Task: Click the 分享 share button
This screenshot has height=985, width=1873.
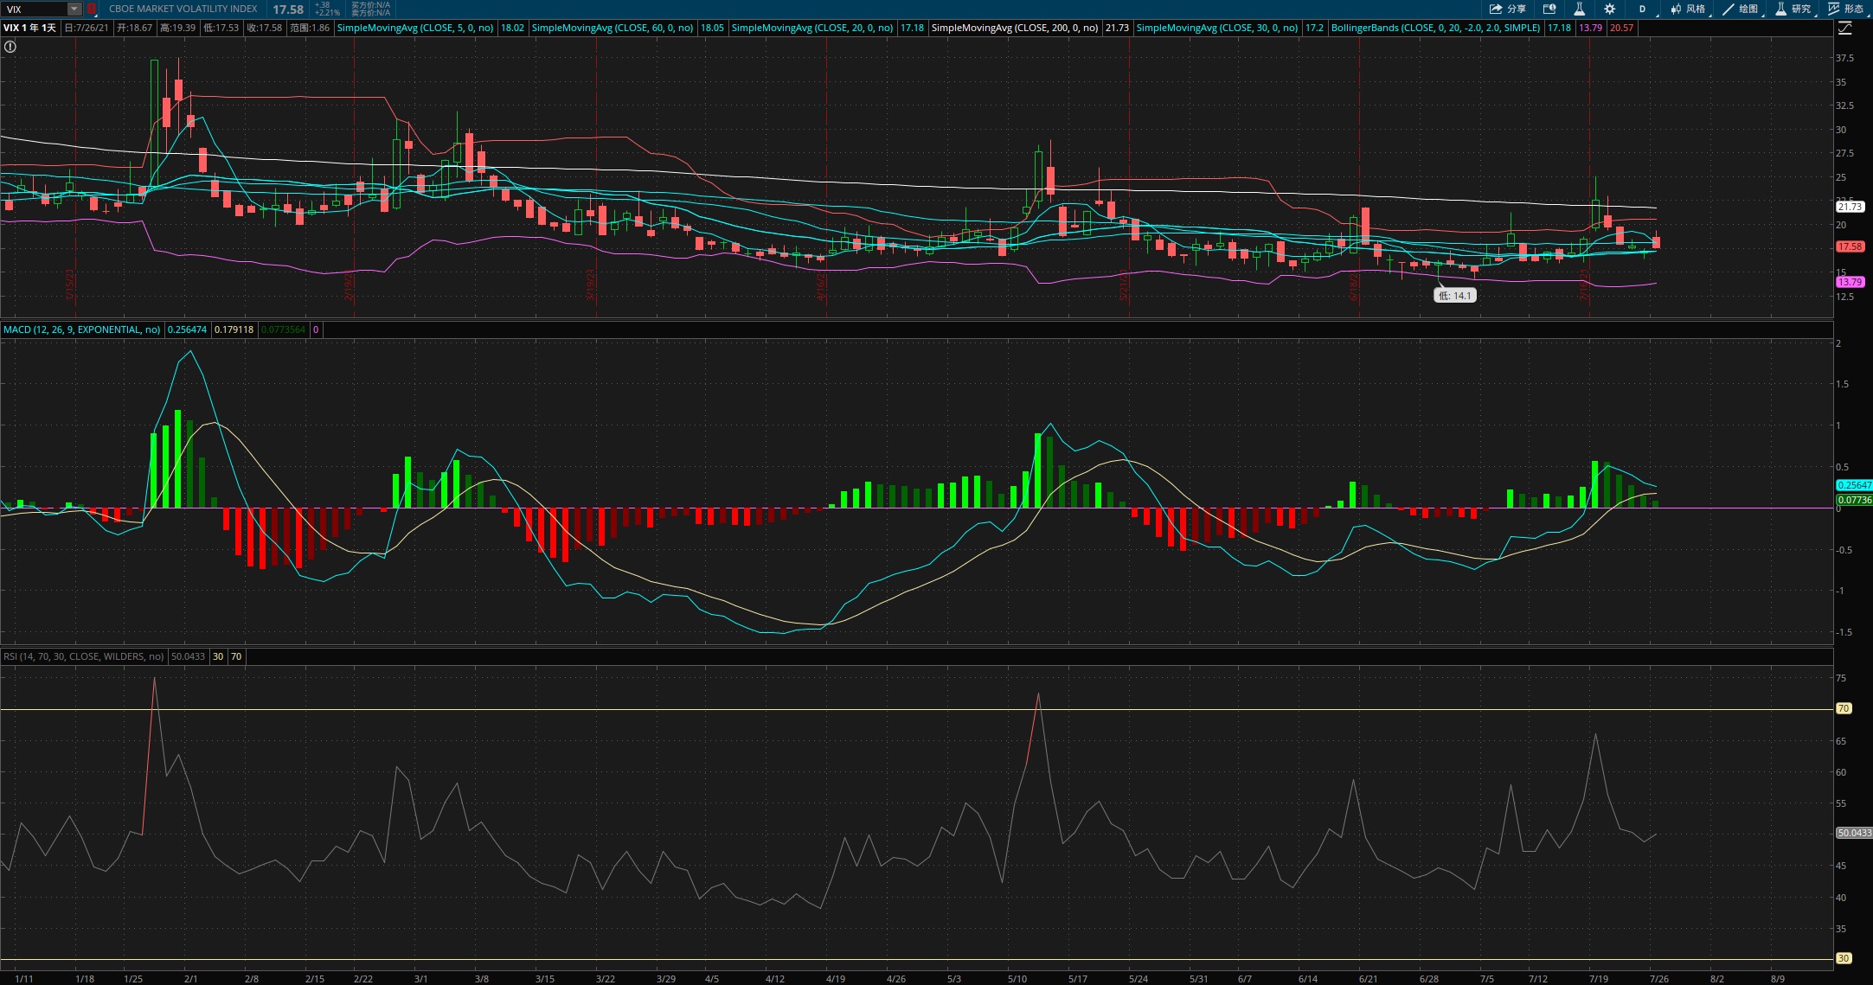Action: pyautogui.click(x=1508, y=9)
